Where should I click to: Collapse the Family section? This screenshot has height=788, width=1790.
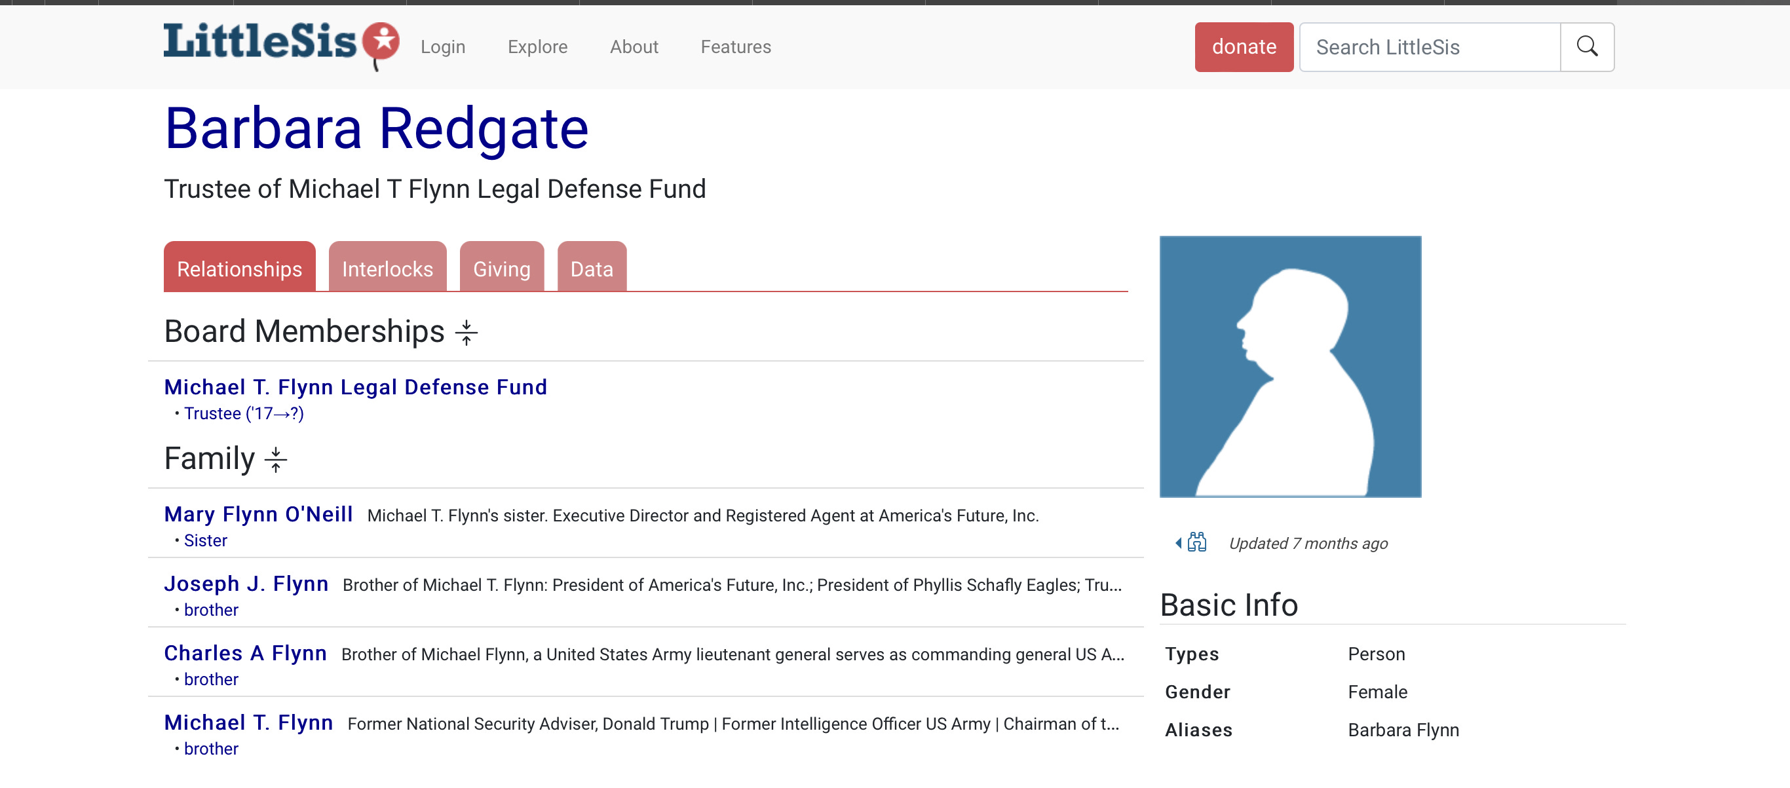pyautogui.click(x=276, y=459)
